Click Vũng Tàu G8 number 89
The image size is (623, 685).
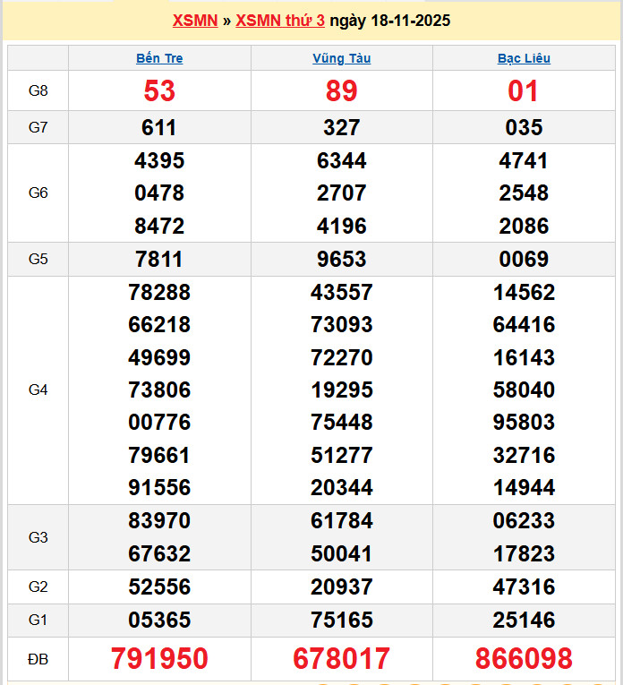point(341,90)
